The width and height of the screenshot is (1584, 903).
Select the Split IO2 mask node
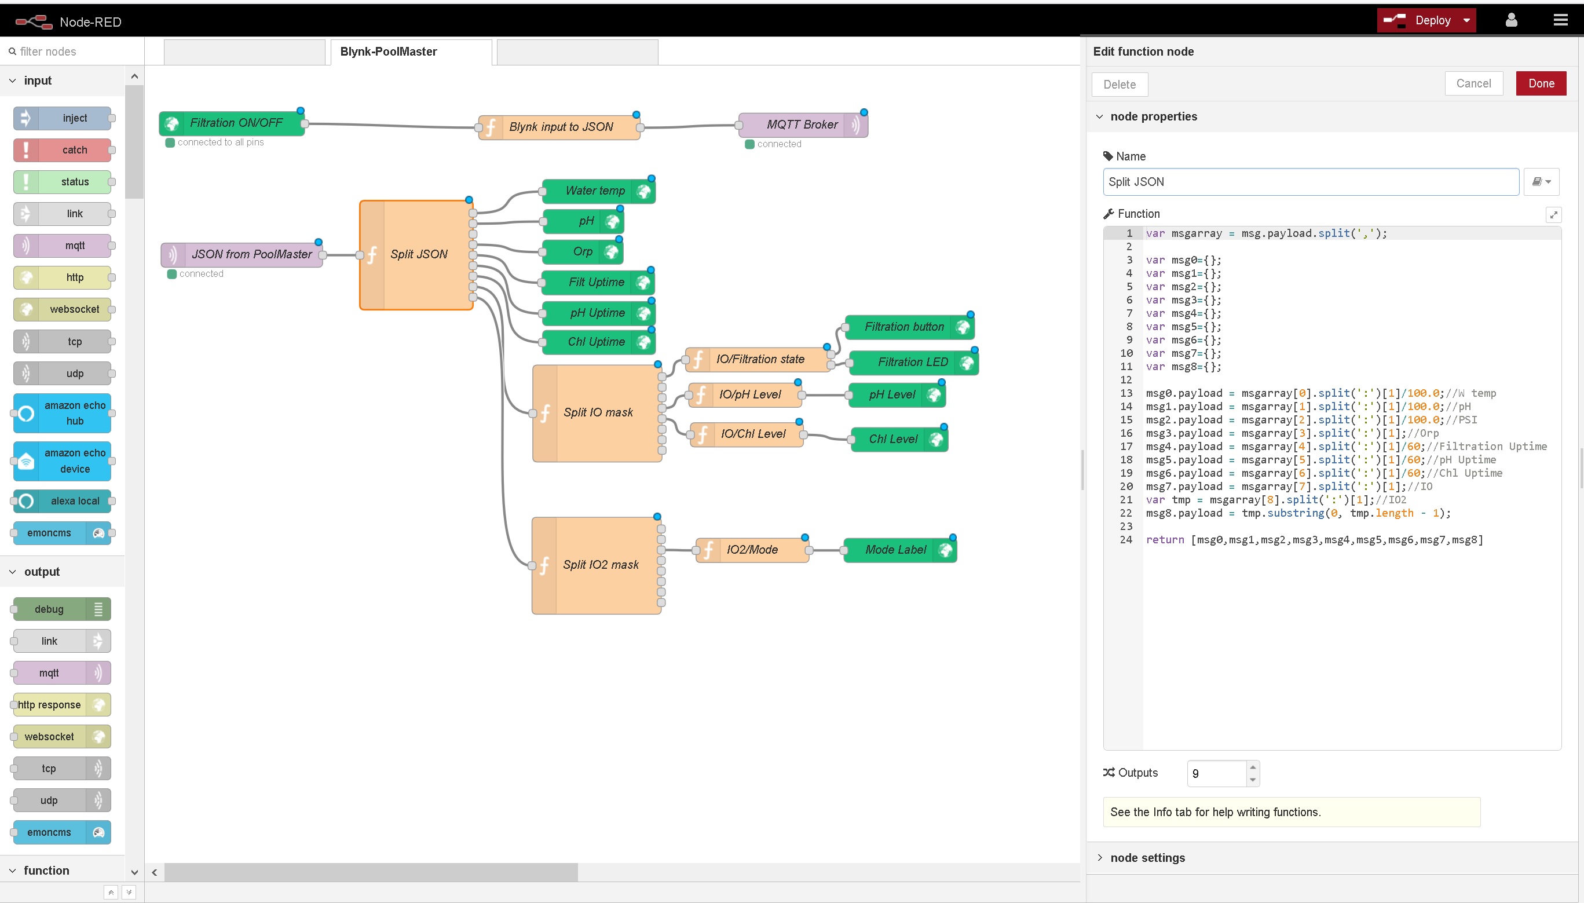pos(597,566)
